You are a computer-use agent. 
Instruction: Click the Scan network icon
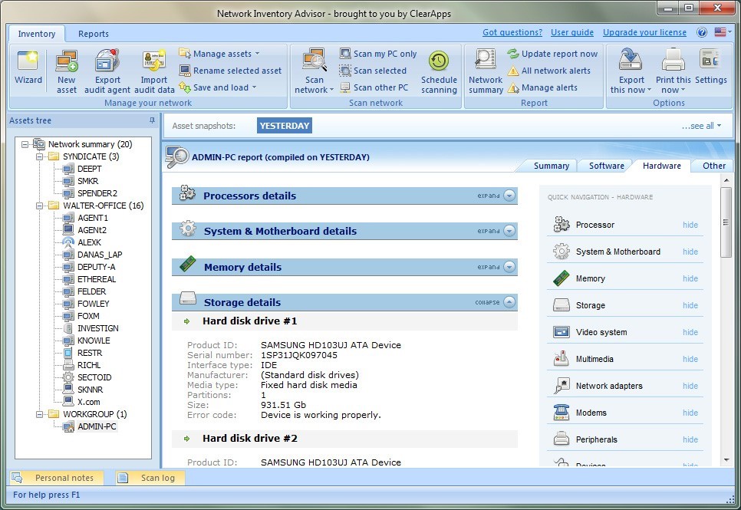coord(313,69)
